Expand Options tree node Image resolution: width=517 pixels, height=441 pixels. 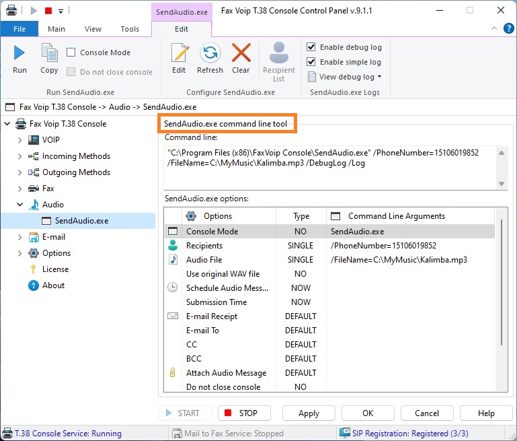[19, 253]
